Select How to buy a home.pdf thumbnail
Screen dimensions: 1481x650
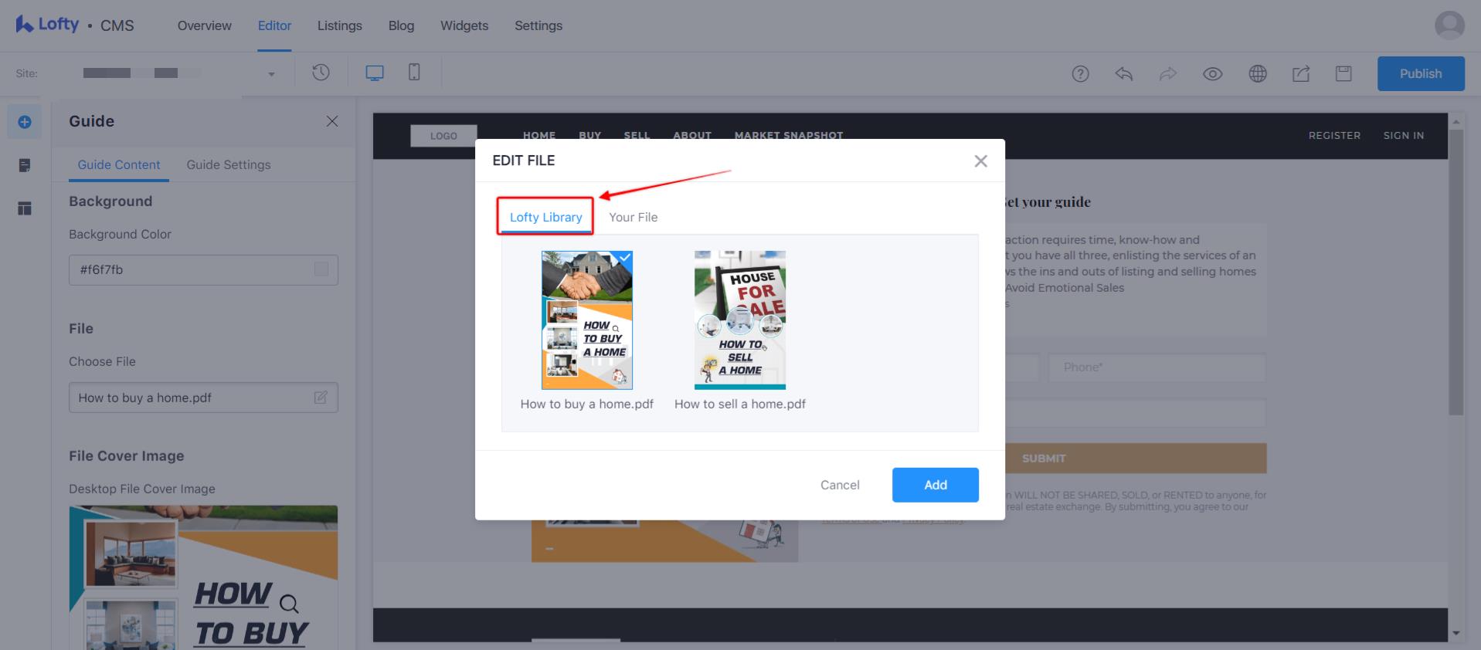click(586, 320)
